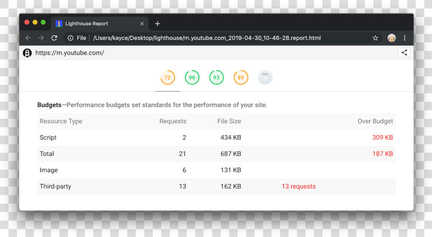Click the Over Budget column header
Image resolution: width=432 pixels, height=237 pixels.
tap(375, 121)
